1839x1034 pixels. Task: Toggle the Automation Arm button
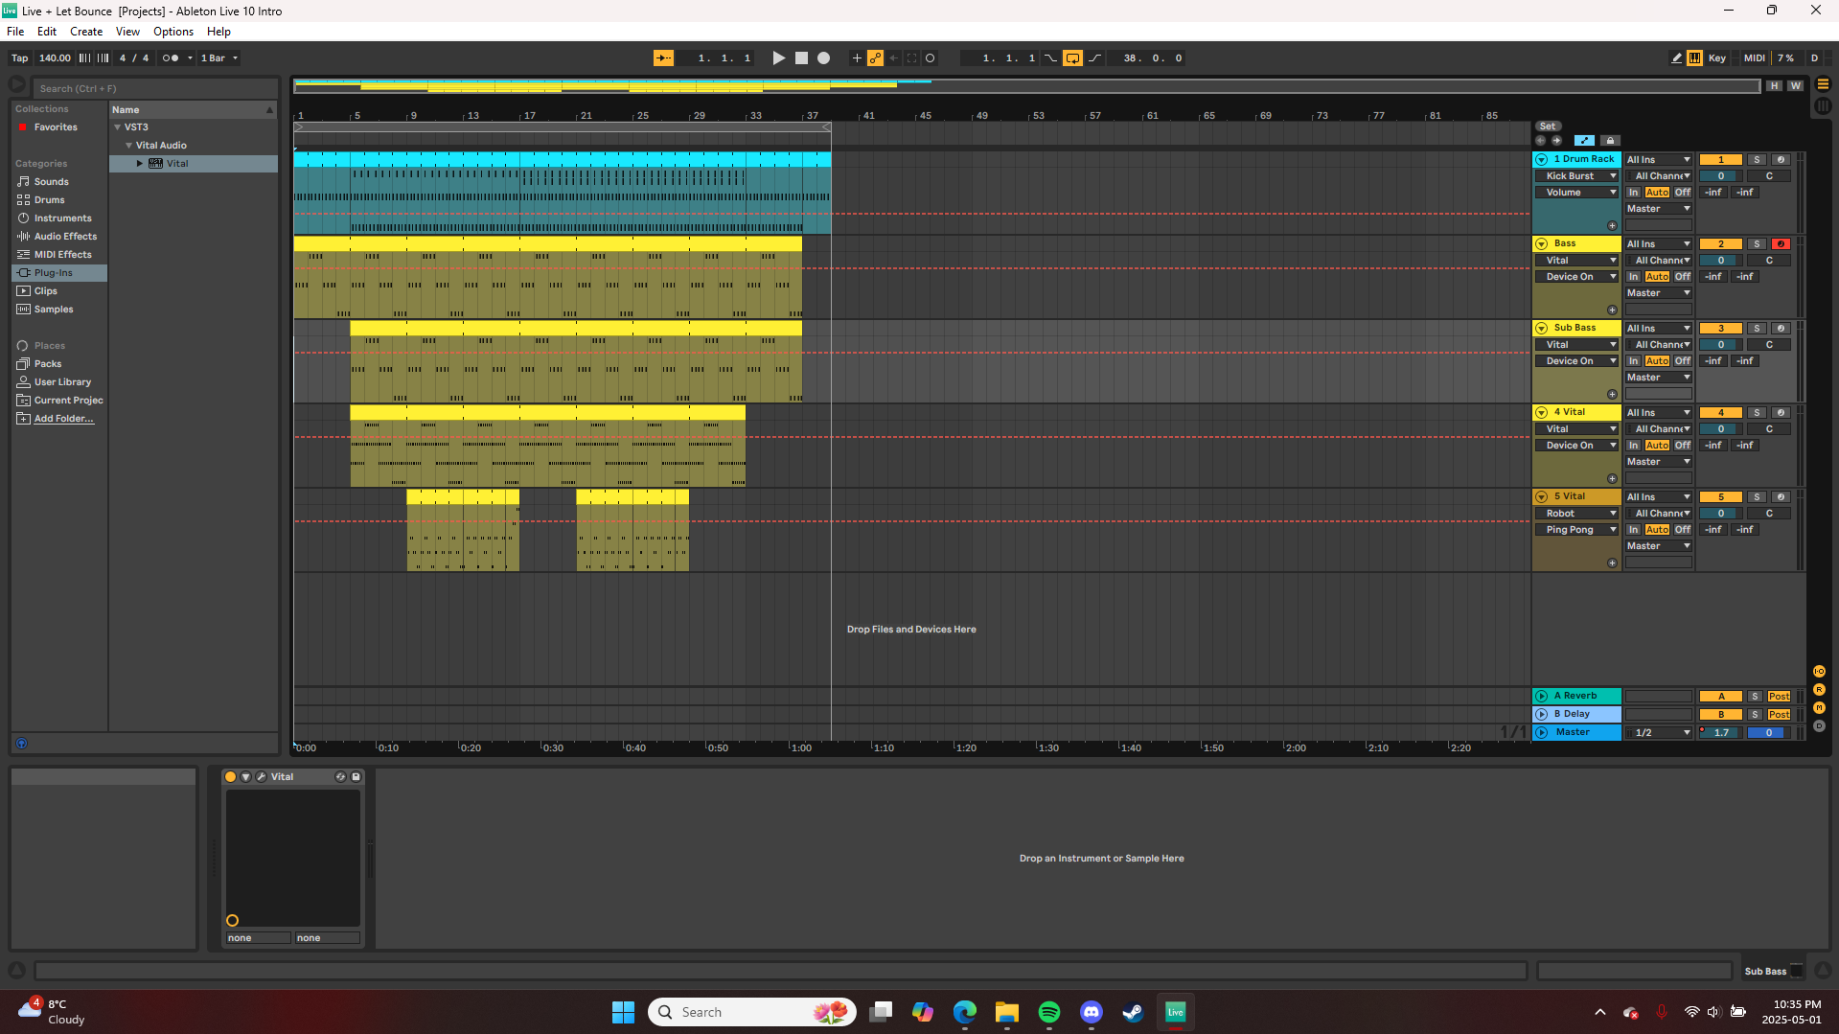(x=875, y=58)
